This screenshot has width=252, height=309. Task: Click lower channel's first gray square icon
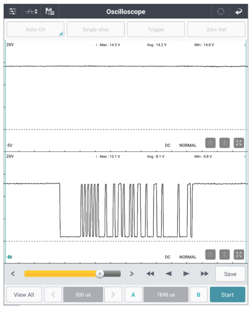coord(210,255)
